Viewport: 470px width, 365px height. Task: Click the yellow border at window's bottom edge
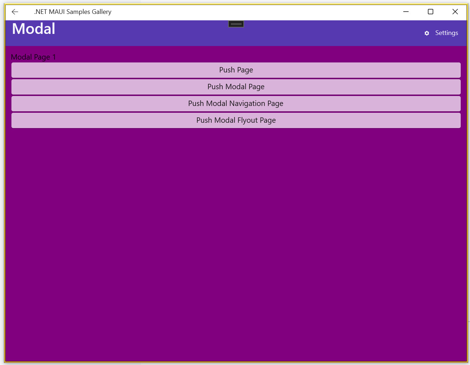[x=236, y=362]
